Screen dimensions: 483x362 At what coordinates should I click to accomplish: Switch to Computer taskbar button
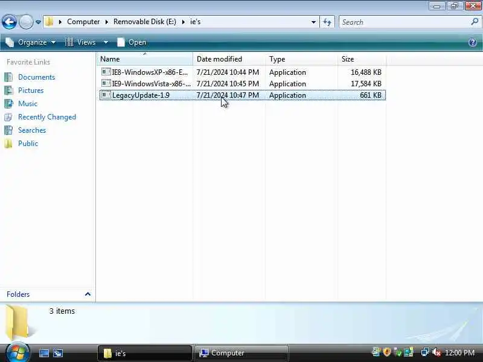[x=241, y=353]
